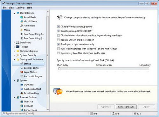Expand the Taskbar tree node
Viewport: 159px width, 117px height.
click(14, 47)
